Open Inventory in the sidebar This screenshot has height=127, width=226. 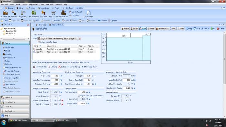(x=7, y=54)
